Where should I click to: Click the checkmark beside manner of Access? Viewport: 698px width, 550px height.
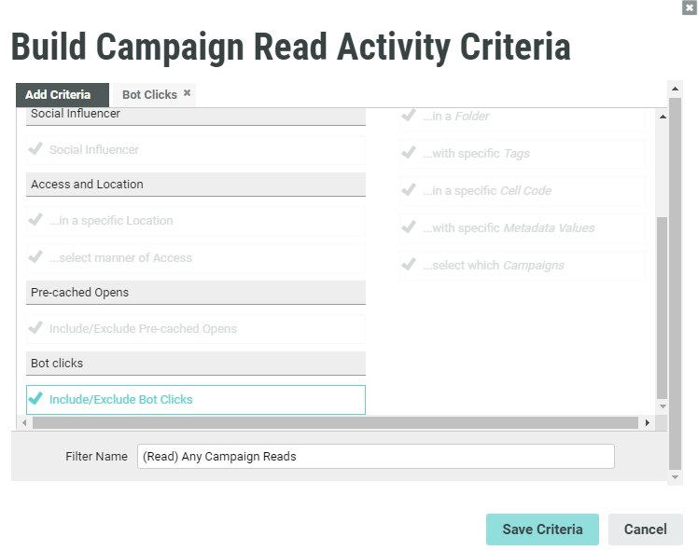pyautogui.click(x=36, y=257)
